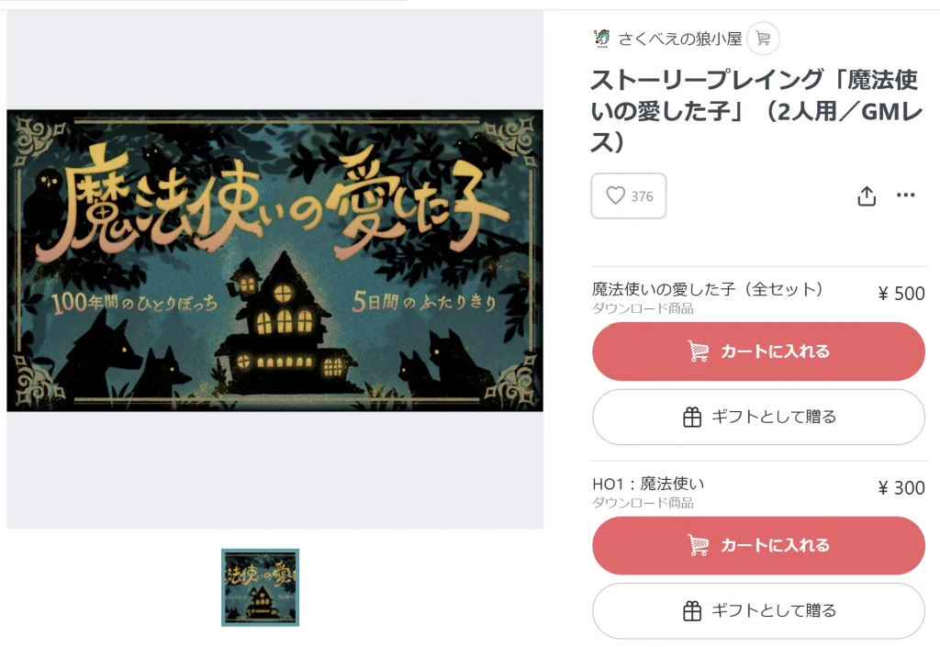Click the ¥ 300 price label
940x647 pixels.
[x=901, y=487]
